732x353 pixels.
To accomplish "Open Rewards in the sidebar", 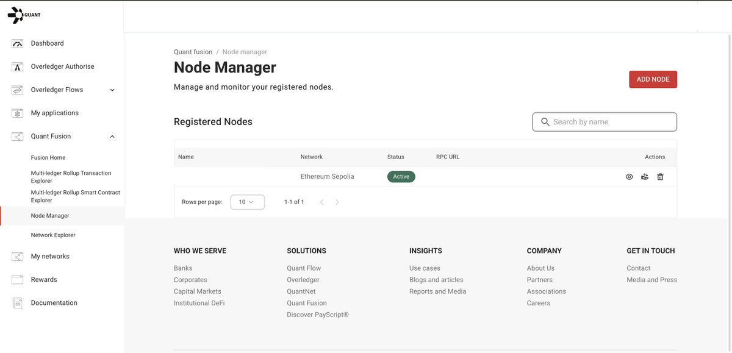I will pos(44,279).
